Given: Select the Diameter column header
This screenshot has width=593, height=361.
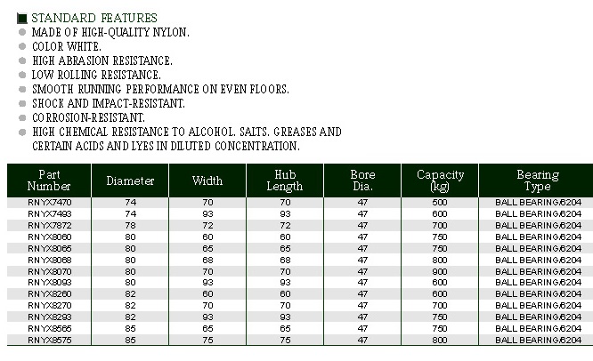Looking at the screenshot, I should (x=130, y=180).
